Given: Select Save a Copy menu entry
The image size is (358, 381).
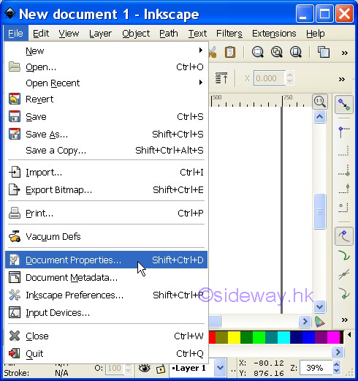Looking at the screenshot, I should point(106,151).
